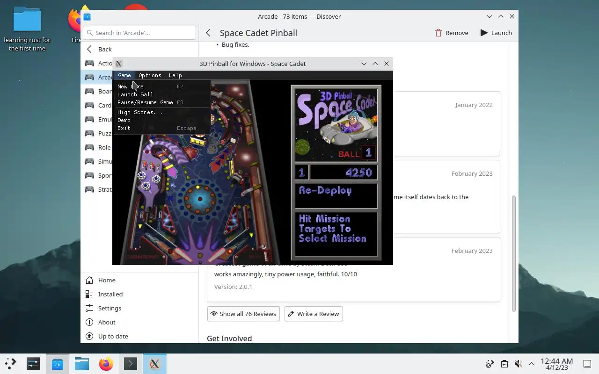Click the Discover app icon in title bar
The width and height of the screenshot is (599, 374).
coord(87,17)
